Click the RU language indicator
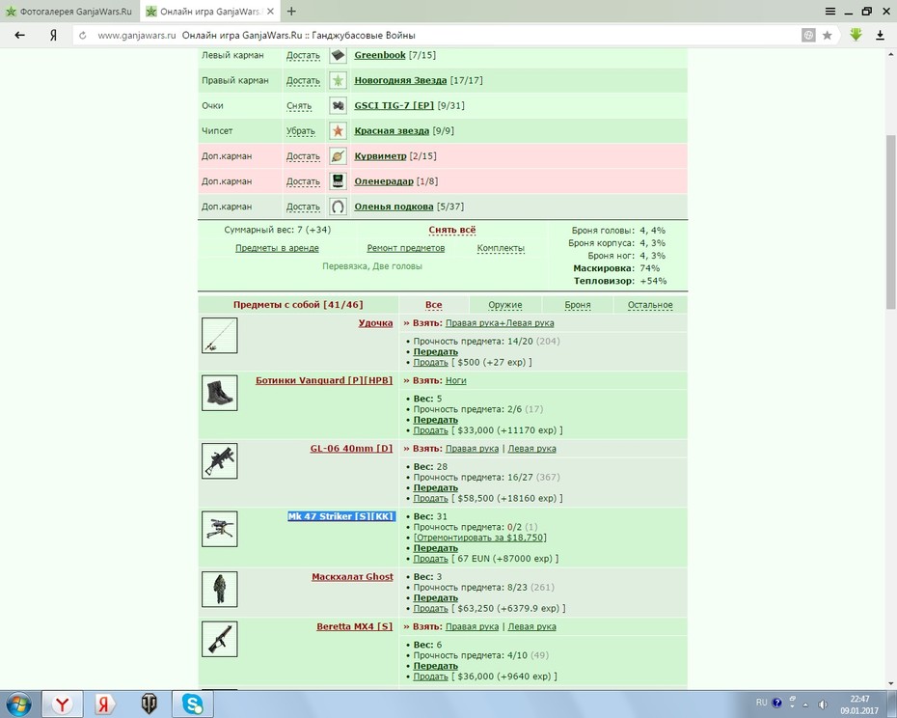 coord(761,703)
